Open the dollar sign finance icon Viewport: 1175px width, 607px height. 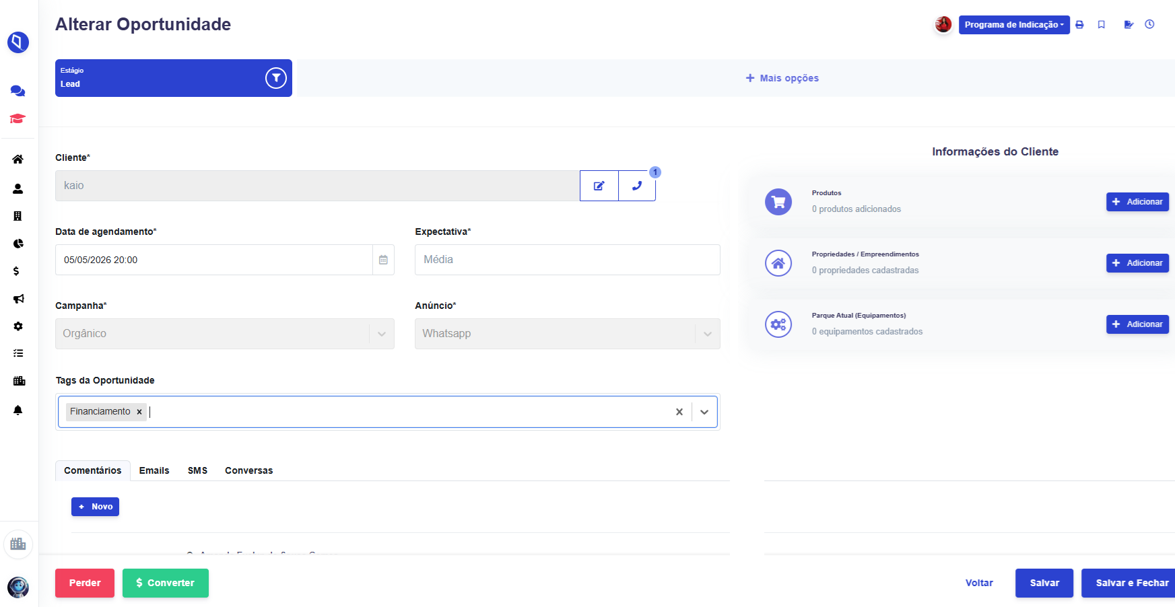click(x=16, y=271)
